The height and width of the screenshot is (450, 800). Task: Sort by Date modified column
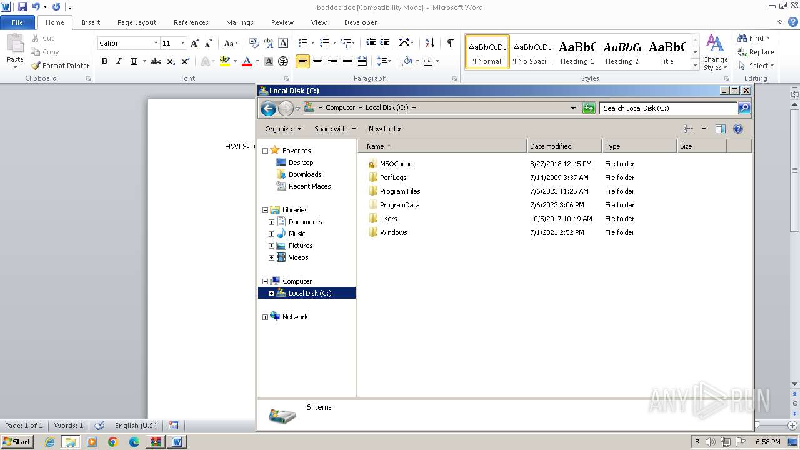tap(564, 146)
